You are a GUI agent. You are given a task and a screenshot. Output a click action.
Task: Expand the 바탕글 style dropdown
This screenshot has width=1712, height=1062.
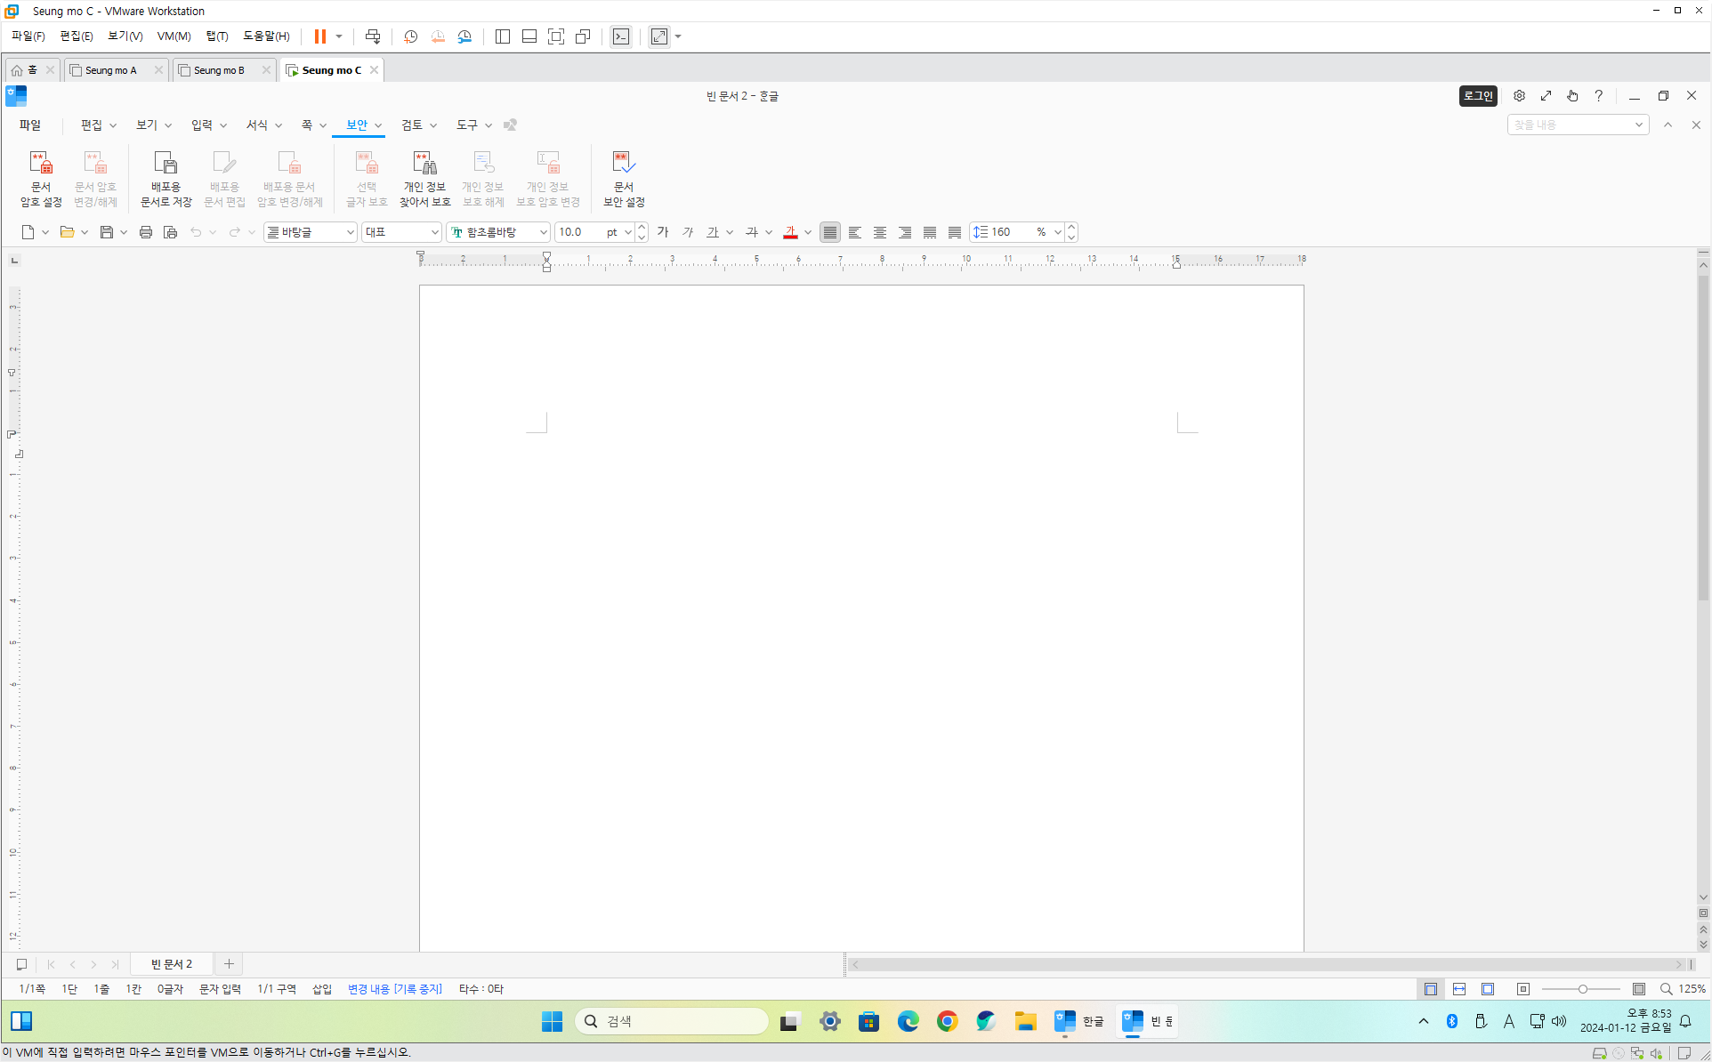(x=350, y=232)
